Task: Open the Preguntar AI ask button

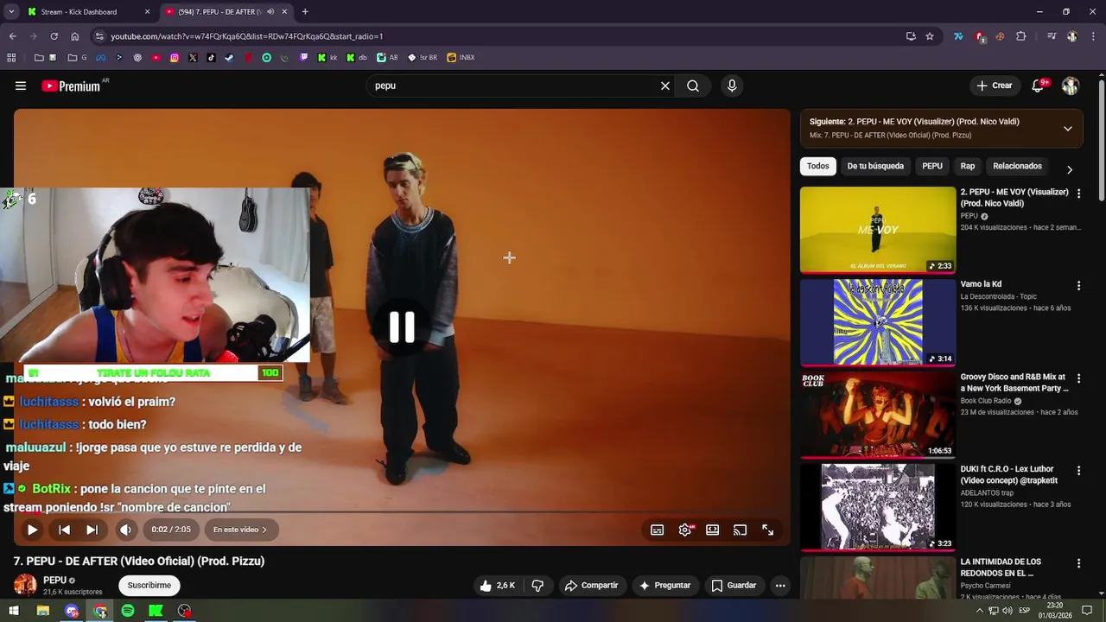Action: coord(664,585)
